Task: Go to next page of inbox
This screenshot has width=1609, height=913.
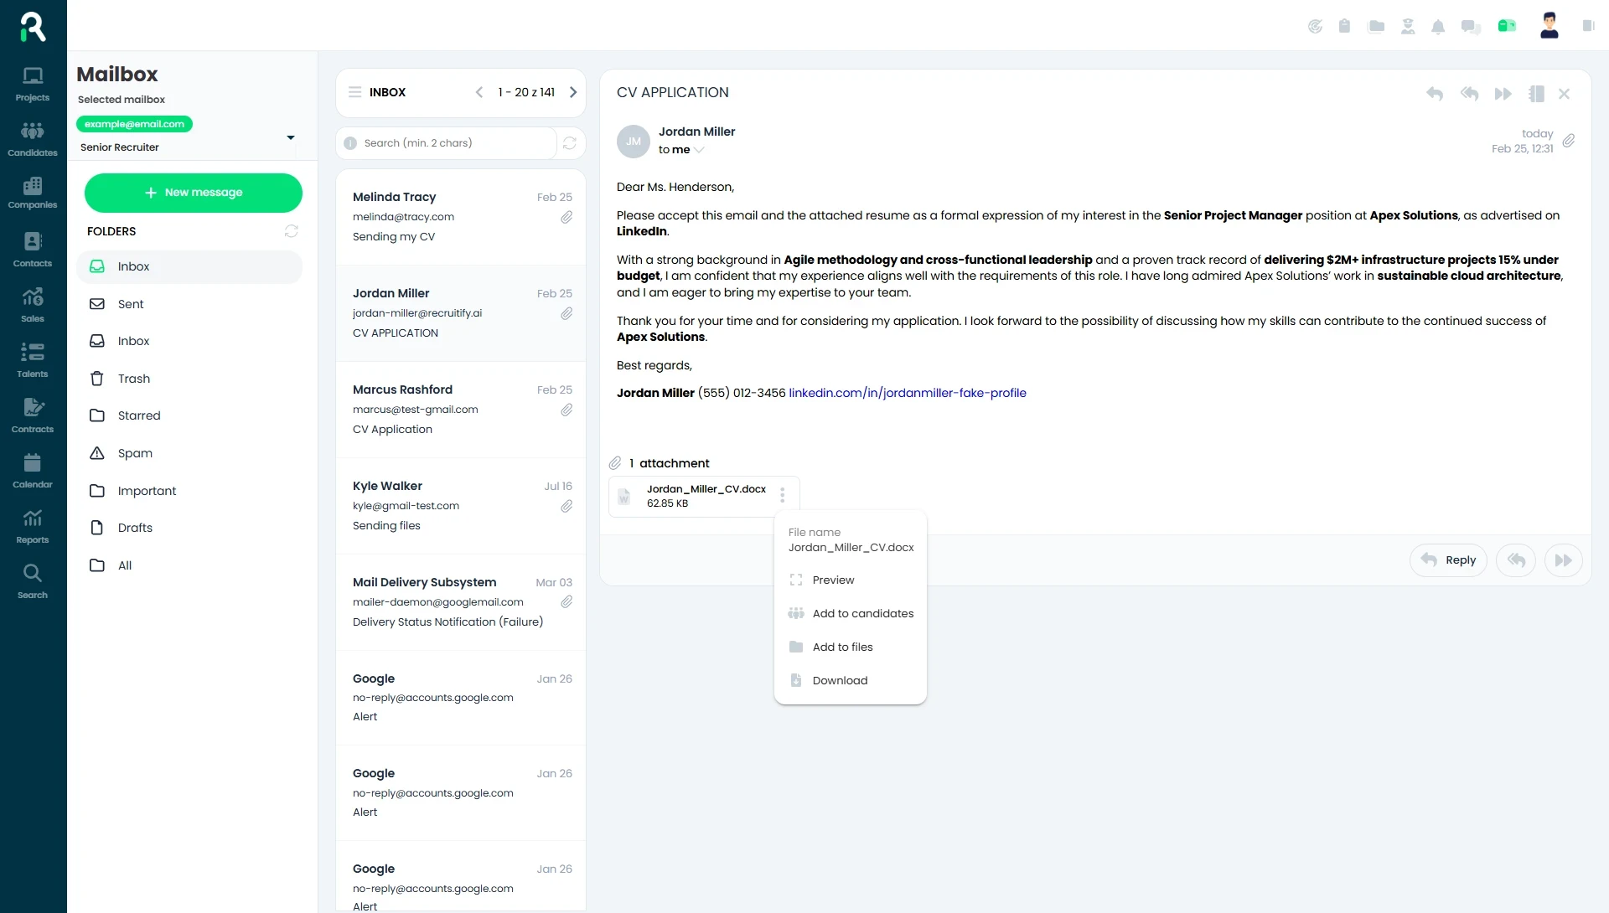Action: tap(573, 92)
